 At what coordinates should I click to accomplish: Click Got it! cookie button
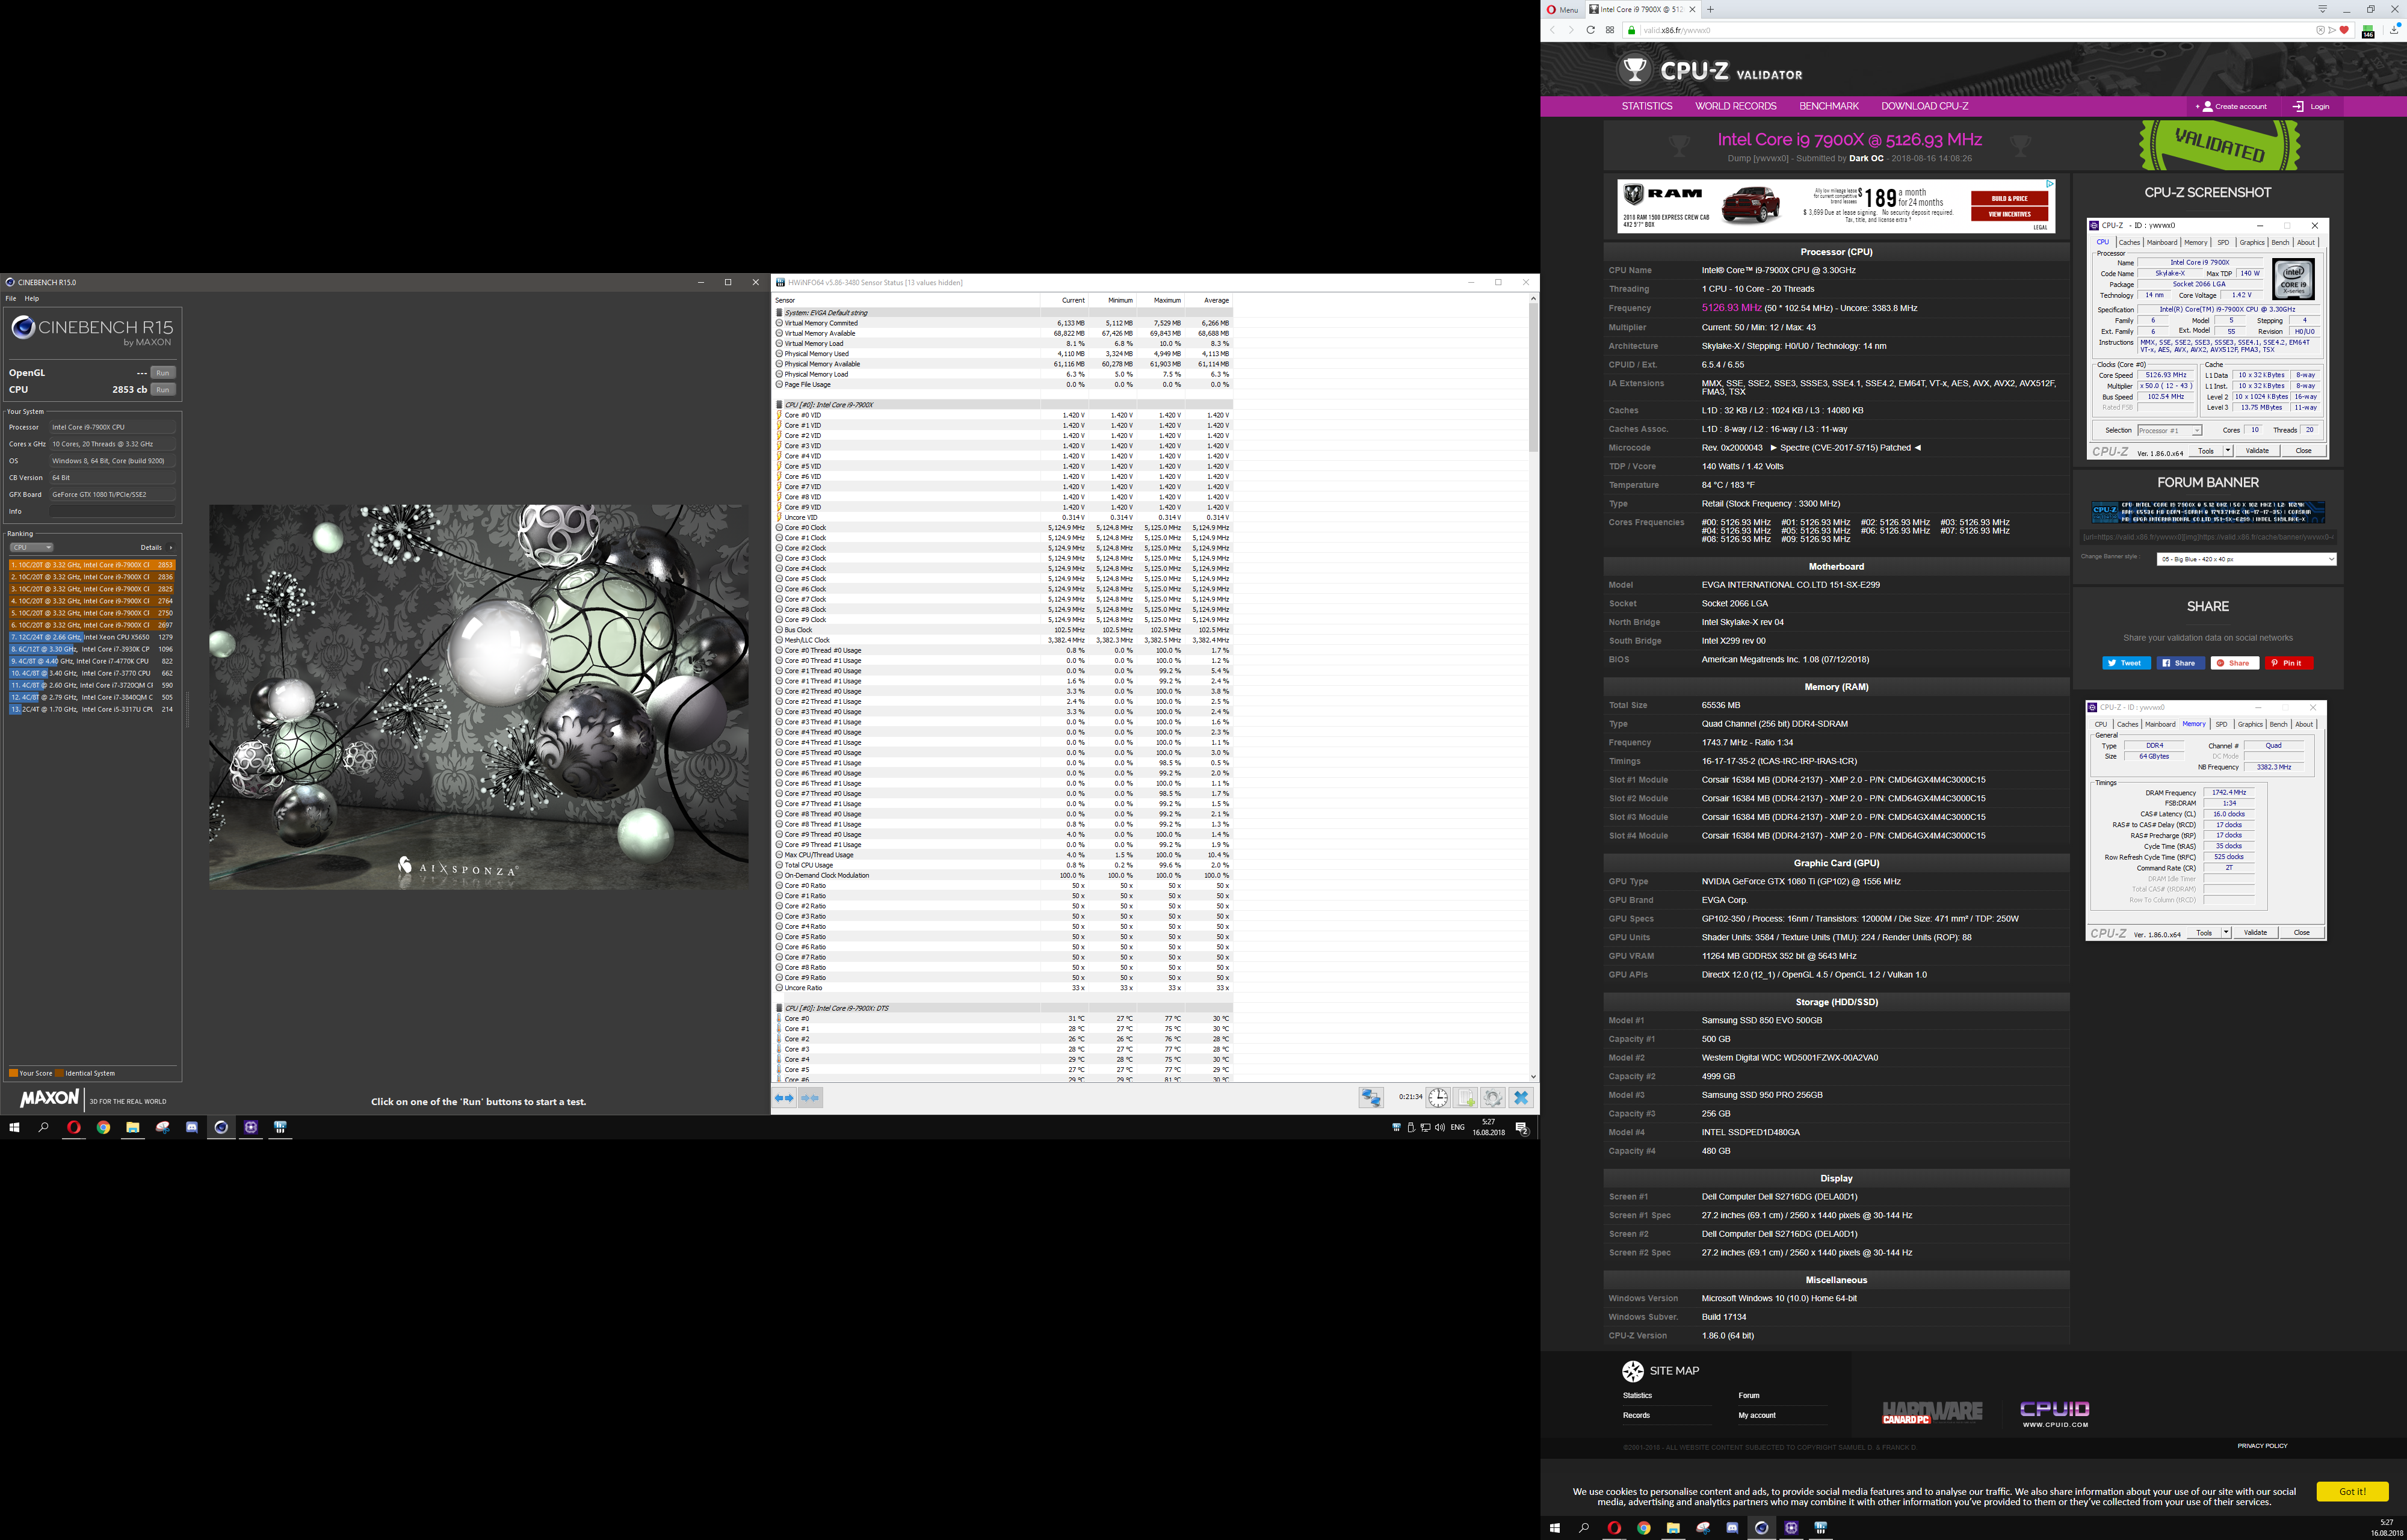(2352, 1491)
